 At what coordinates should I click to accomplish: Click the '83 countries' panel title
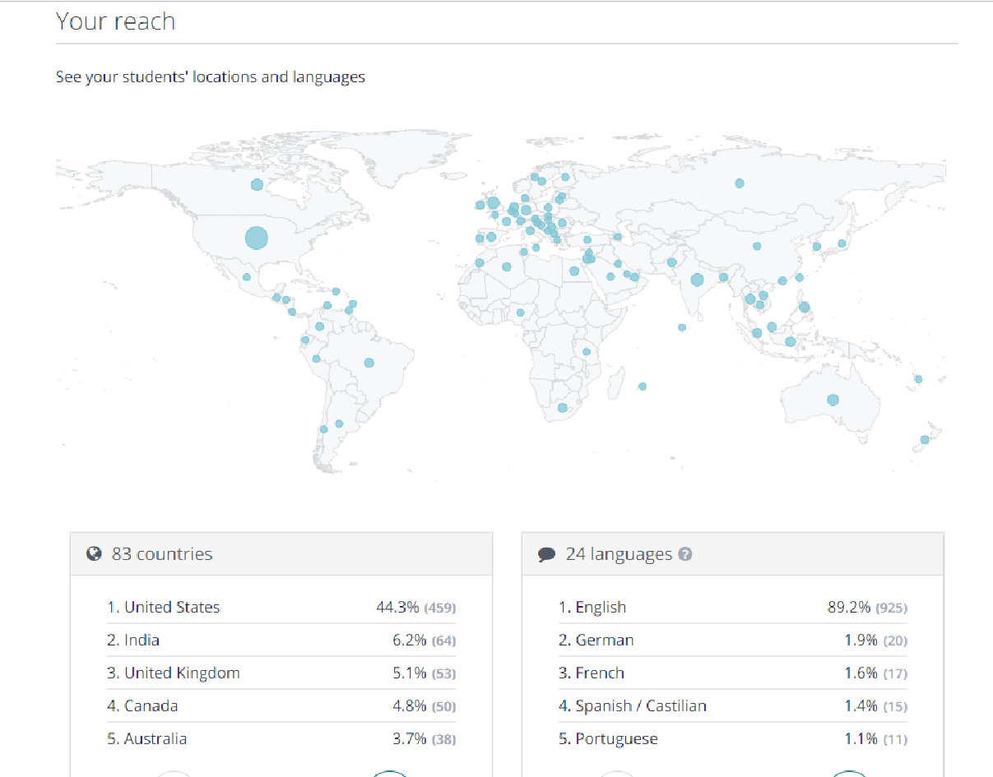162,554
